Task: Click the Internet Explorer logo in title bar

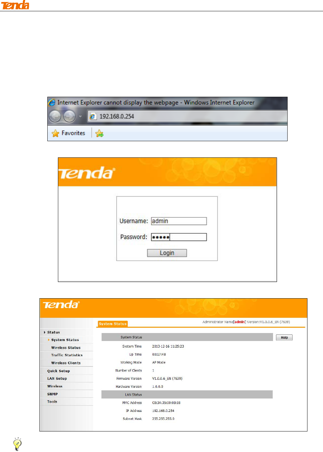Action: 52,102
